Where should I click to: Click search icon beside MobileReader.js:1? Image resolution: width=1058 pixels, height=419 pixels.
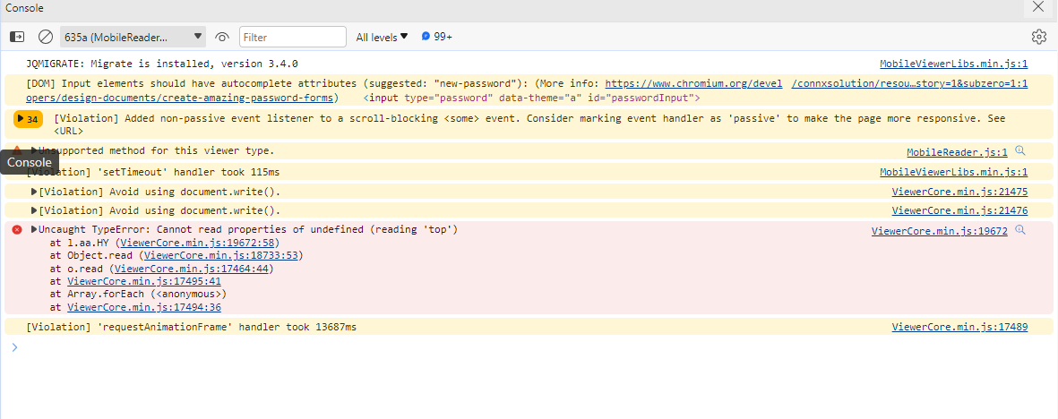(x=1019, y=151)
